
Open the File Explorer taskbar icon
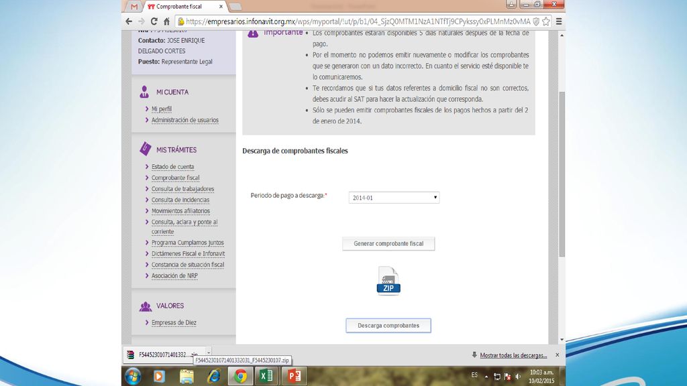[x=187, y=377]
